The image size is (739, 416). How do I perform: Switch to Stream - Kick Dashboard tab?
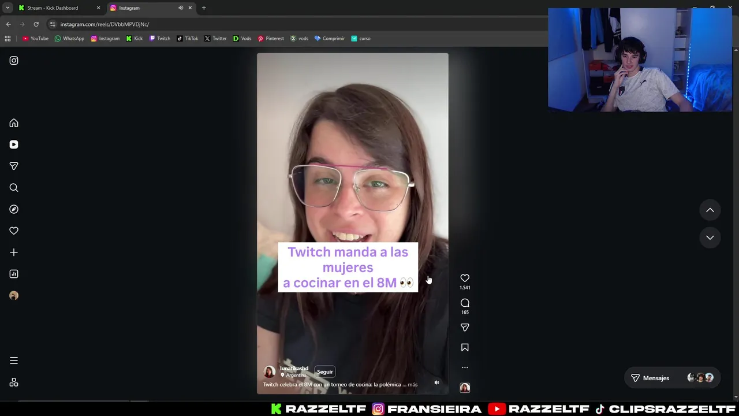click(x=59, y=8)
